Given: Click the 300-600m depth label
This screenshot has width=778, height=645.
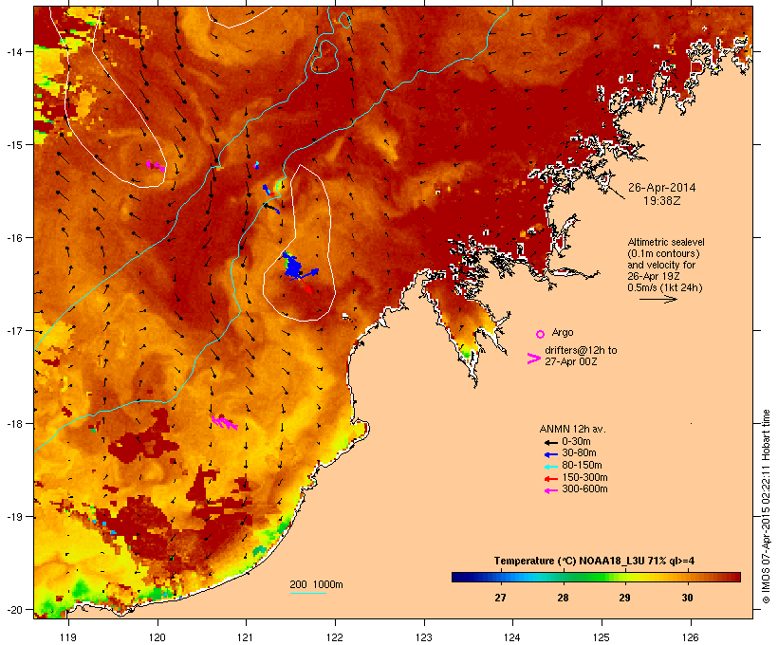Looking at the screenshot, I should 584,489.
